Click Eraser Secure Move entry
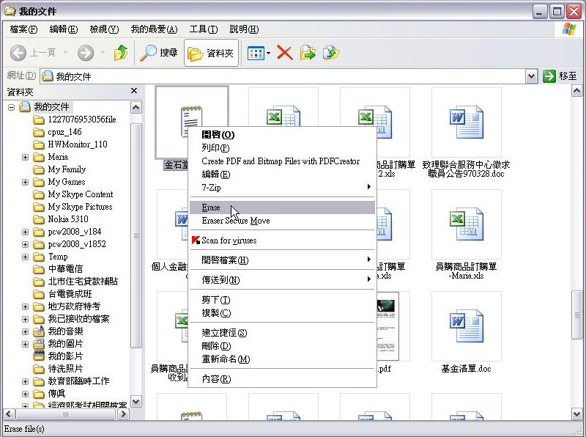 tap(283, 221)
